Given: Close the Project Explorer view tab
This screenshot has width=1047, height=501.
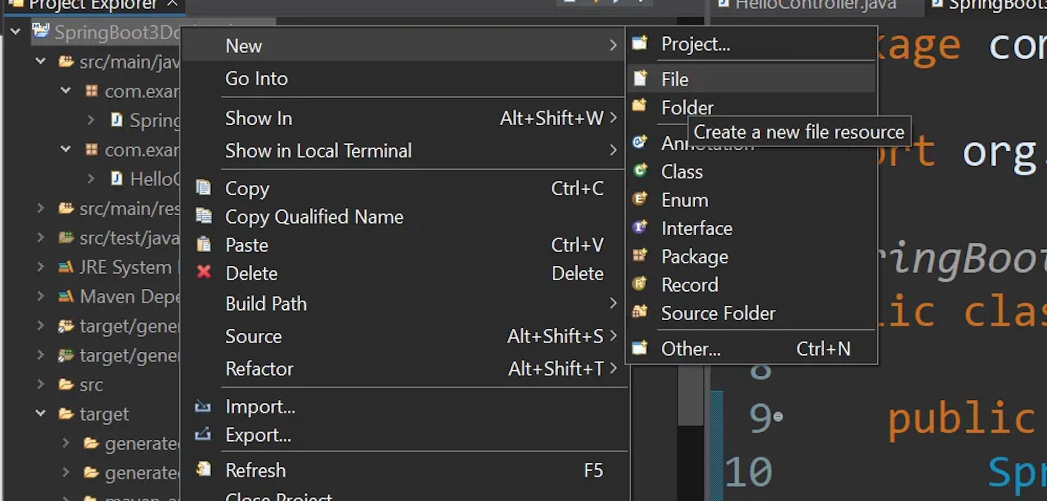Looking at the screenshot, I should coord(173,4).
